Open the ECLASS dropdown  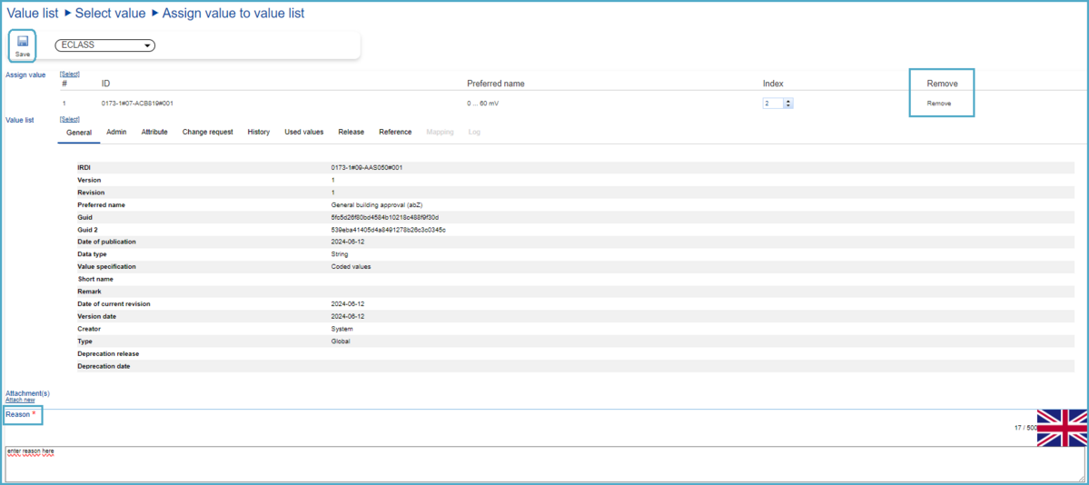[x=105, y=45]
